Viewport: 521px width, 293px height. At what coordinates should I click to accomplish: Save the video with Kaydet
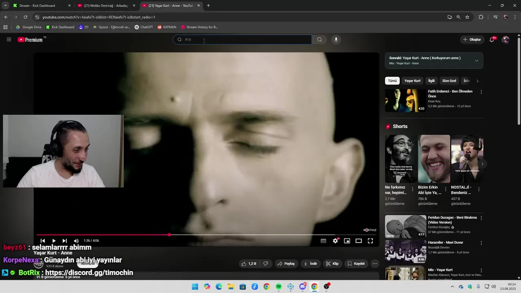pyautogui.click(x=356, y=264)
